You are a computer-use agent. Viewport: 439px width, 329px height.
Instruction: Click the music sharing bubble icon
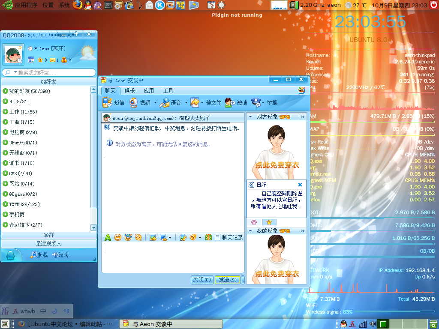(x=183, y=237)
